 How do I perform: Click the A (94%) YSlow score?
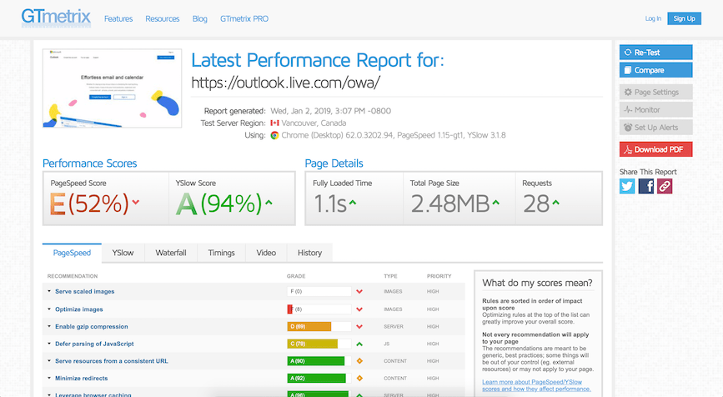click(x=218, y=204)
